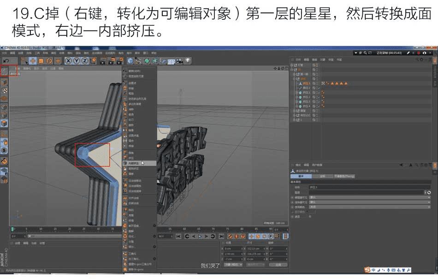Click the timeline layout film-strip icon
438x279 pixels.
(x=285, y=236)
